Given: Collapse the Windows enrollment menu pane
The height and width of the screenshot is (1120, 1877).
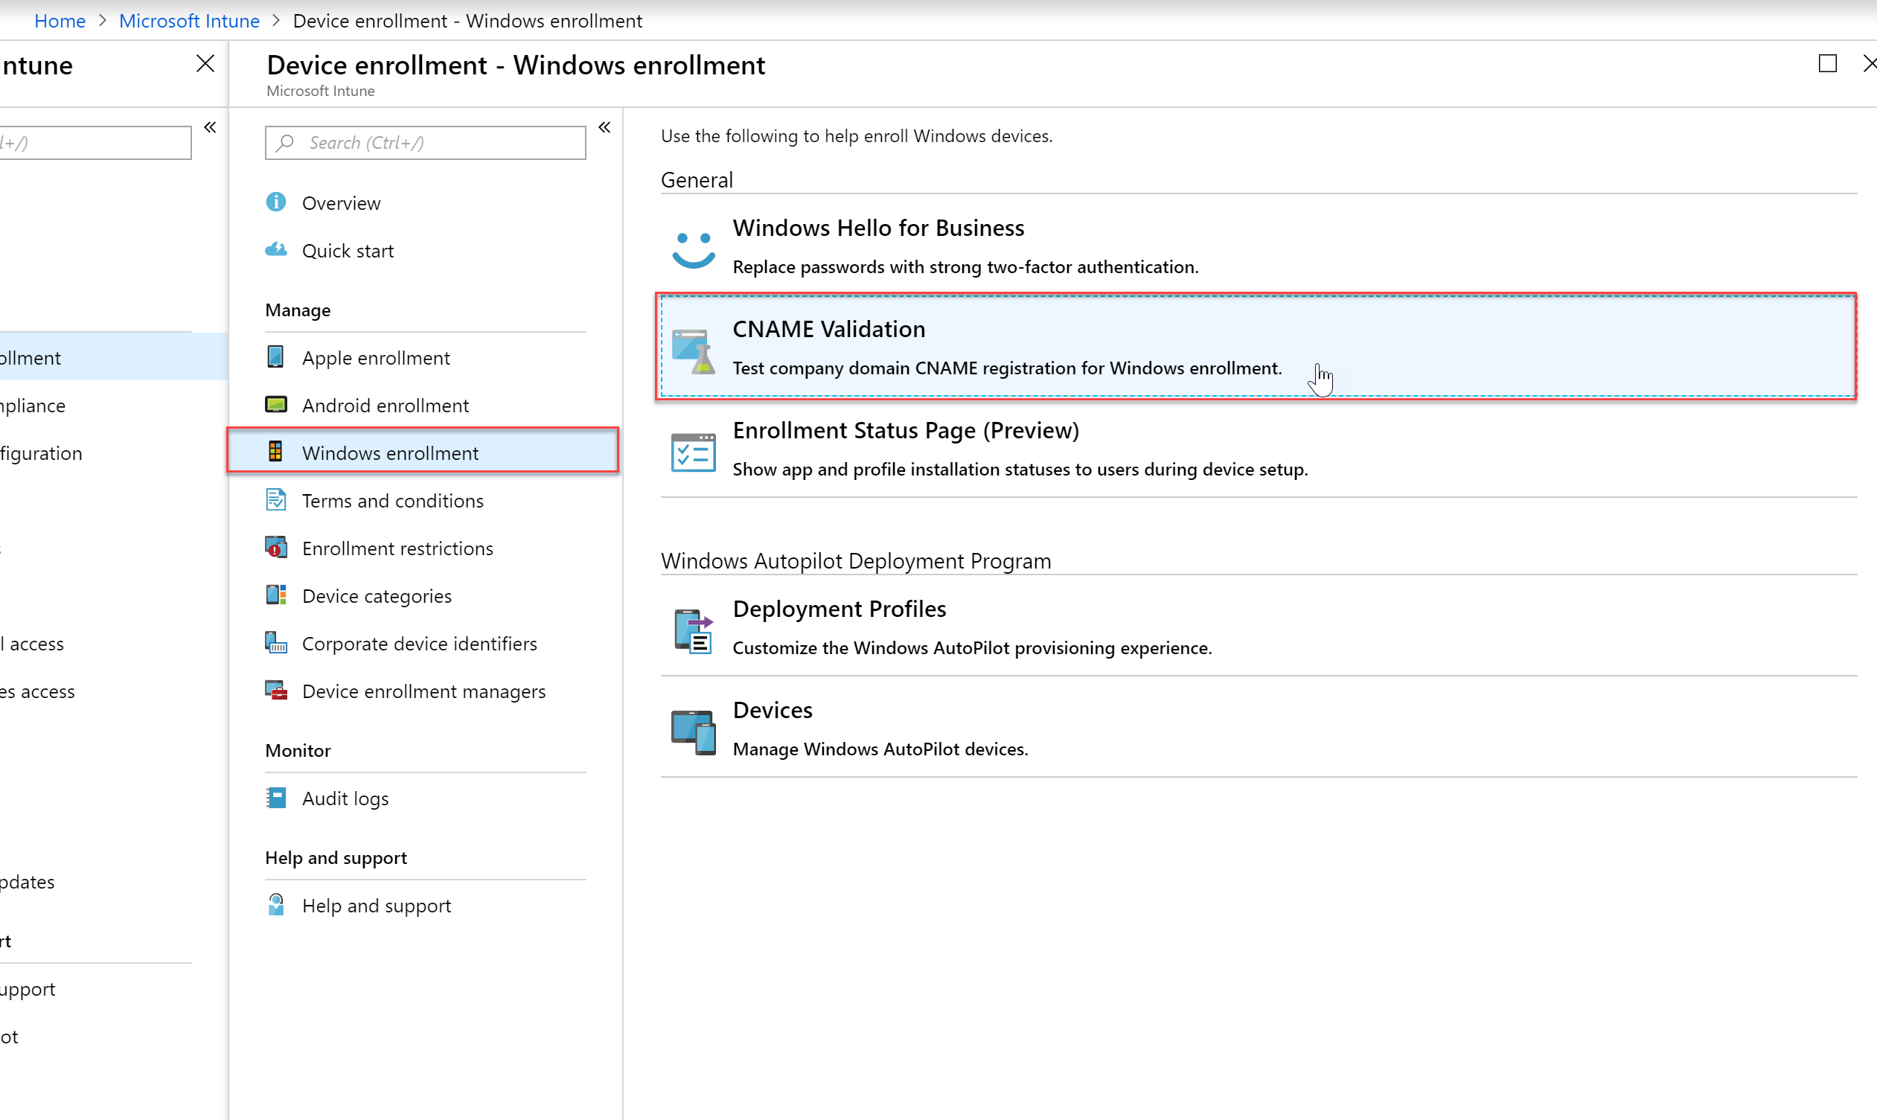Looking at the screenshot, I should pyautogui.click(x=604, y=127).
